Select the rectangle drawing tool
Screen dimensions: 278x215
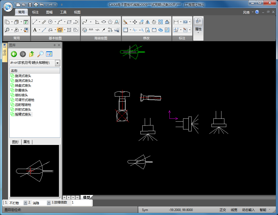point(69,22)
